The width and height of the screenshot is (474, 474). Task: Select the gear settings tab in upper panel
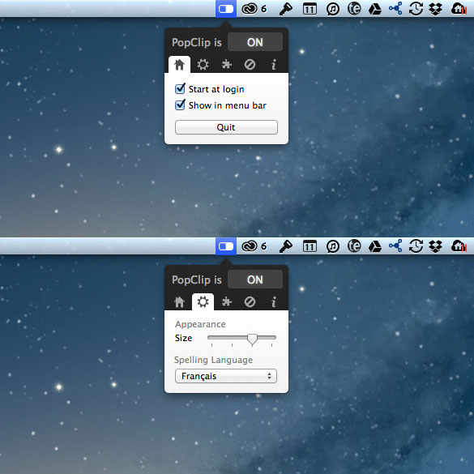pos(203,64)
